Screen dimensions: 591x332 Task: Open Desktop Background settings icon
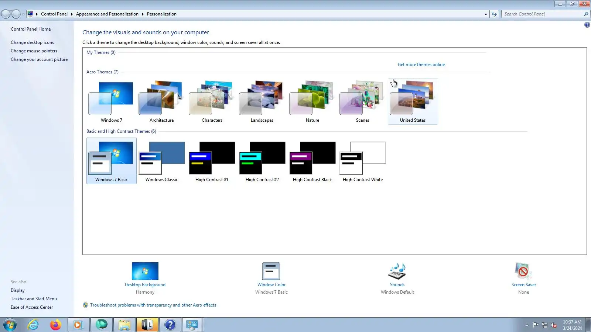tap(145, 271)
